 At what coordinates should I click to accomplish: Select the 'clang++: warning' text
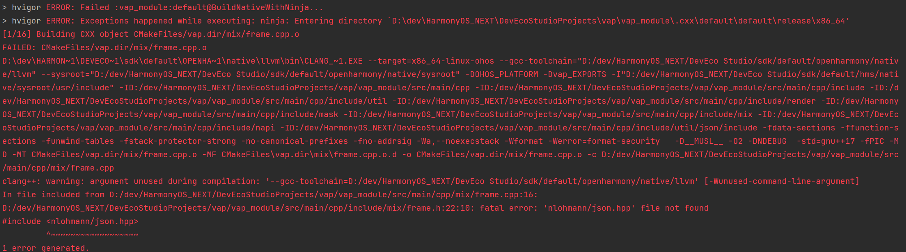tap(41, 181)
